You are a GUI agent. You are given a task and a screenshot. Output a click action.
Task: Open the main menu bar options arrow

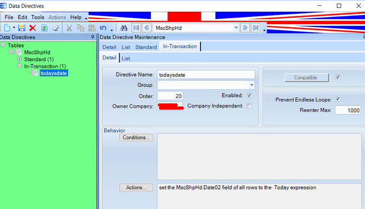(x=86, y=19)
